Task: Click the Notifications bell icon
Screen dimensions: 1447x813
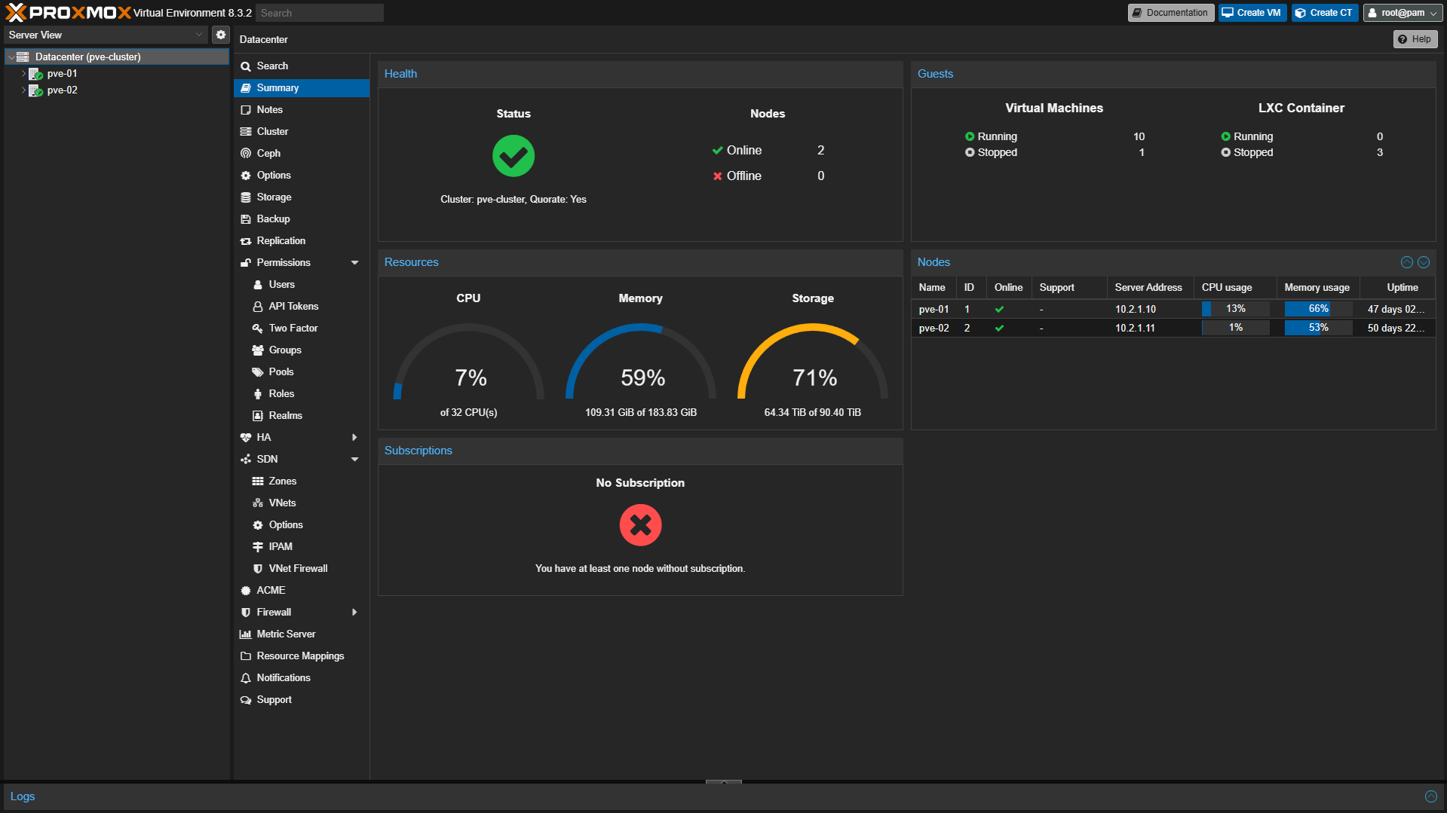Action: (x=246, y=678)
